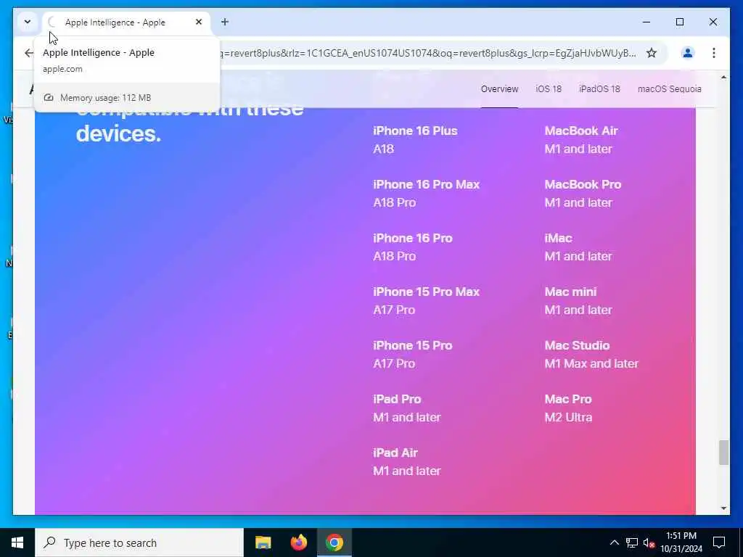Click the Mac mini device name
Screen dimensions: 743x557
tap(570, 292)
